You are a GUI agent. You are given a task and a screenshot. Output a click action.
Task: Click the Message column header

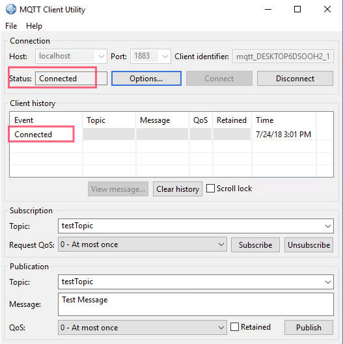tap(162, 120)
